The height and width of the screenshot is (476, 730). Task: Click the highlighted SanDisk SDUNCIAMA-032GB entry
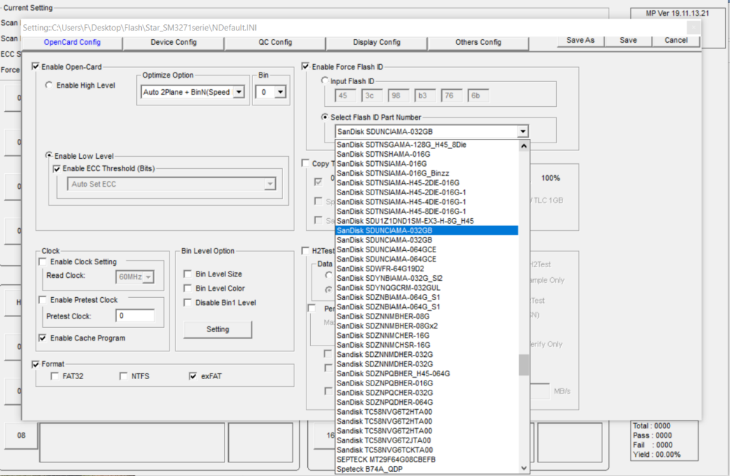pyautogui.click(x=426, y=230)
